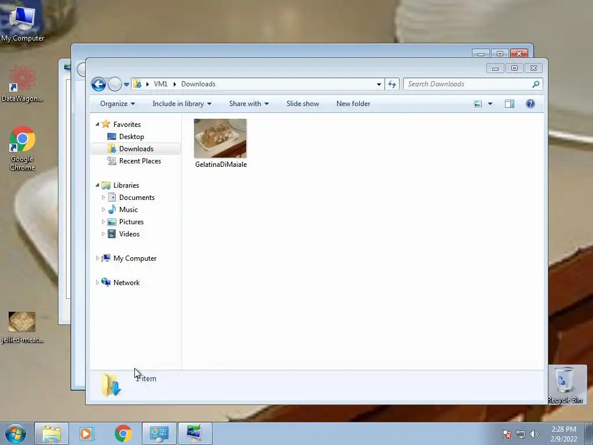The image size is (593, 445).
Task: Expand the Network node
Action: 97,282
